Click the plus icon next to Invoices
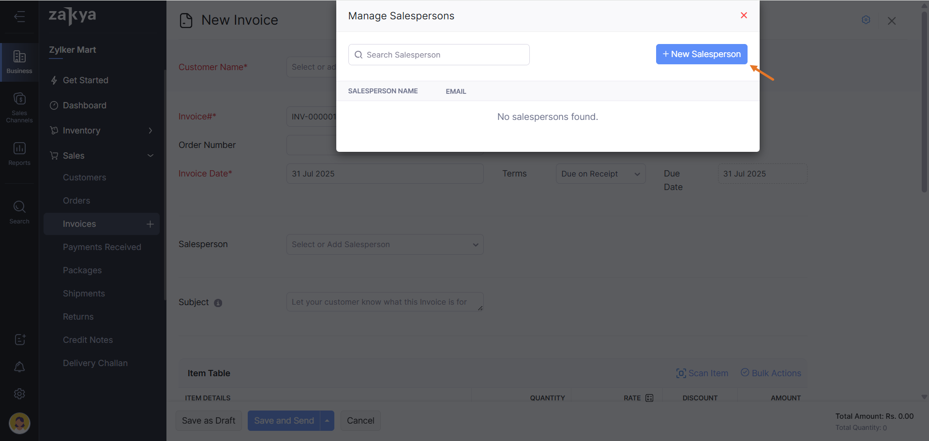This screenshot has height=441, width=929. point(150,224)
